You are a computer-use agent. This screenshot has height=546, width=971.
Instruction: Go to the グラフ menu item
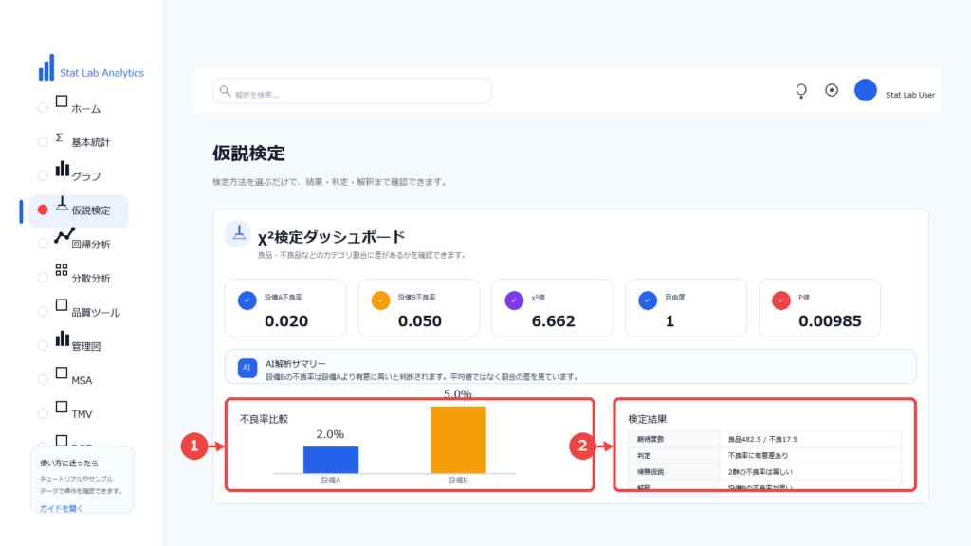tap(85, 177)
